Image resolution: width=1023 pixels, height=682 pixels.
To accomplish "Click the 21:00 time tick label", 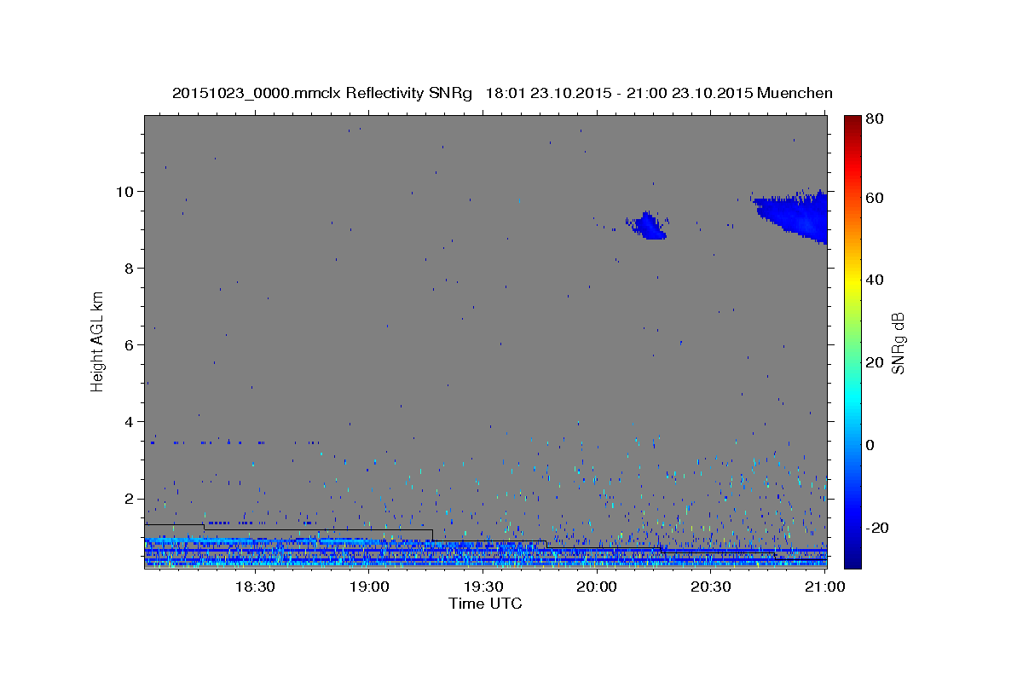I will 825,587.
